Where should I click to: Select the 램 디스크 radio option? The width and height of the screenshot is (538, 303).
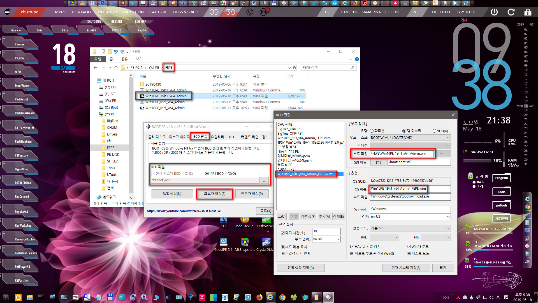coord(404,131)
